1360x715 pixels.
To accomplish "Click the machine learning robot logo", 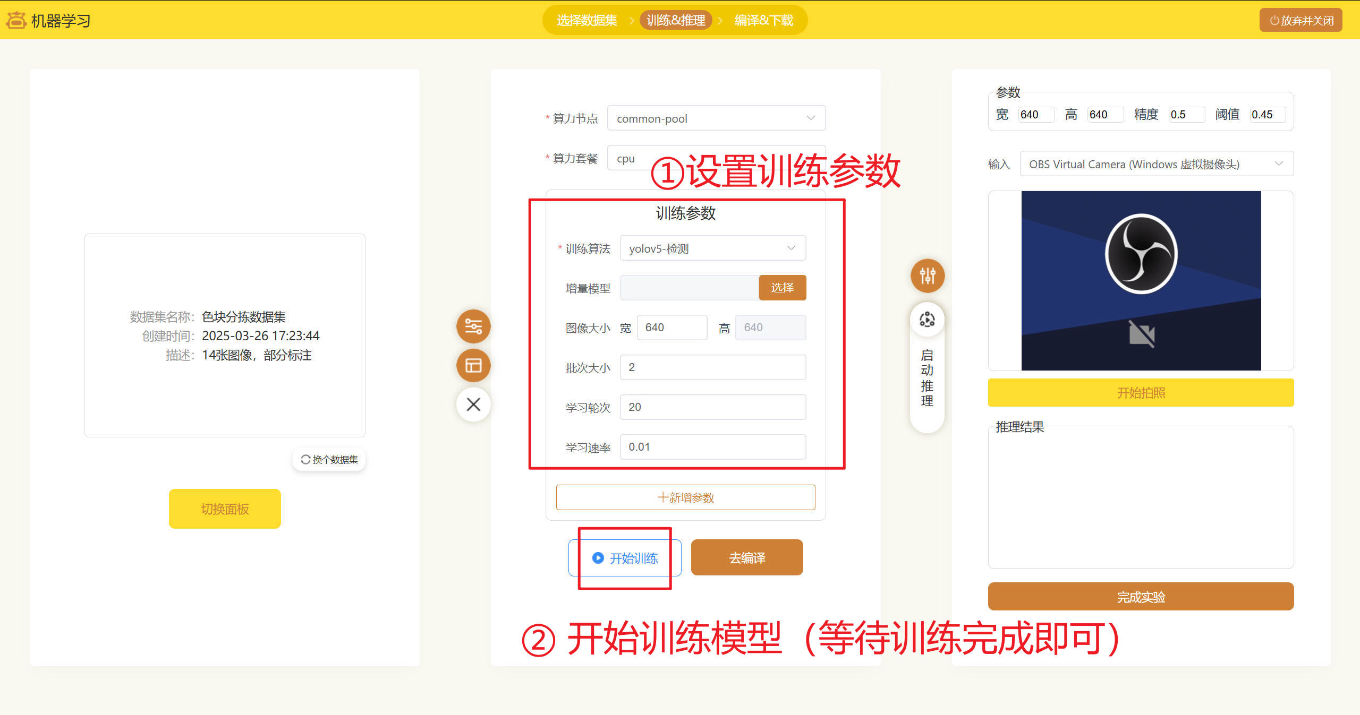I will [x=16, y=20].
